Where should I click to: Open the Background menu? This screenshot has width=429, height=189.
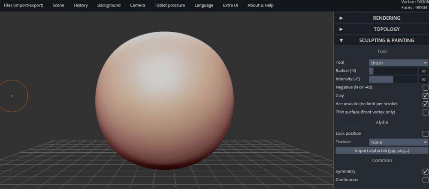(x=109, y=5)
